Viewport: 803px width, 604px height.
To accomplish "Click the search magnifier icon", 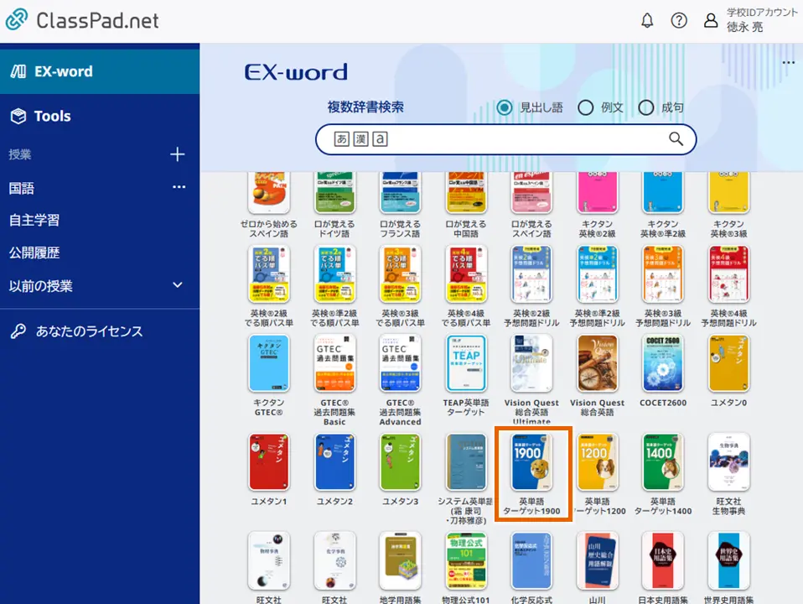I will [676, 139].
